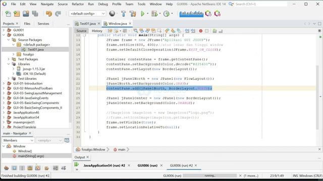
Task: Click the Save All icon
Action: pyautogui.click(x=35, y=14)
